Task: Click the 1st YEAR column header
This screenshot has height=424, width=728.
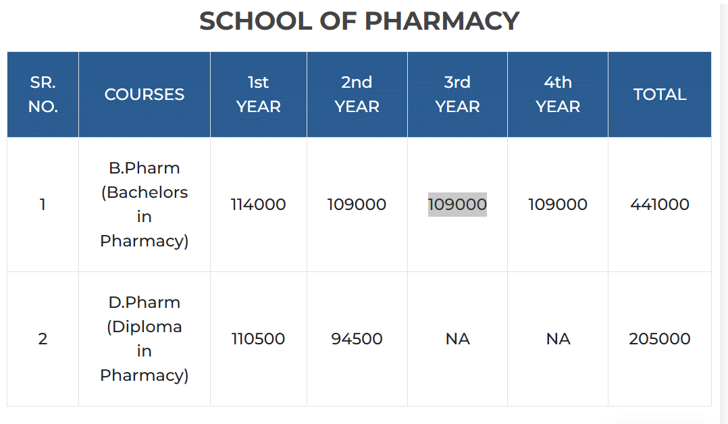Action: tap(258, 95)
